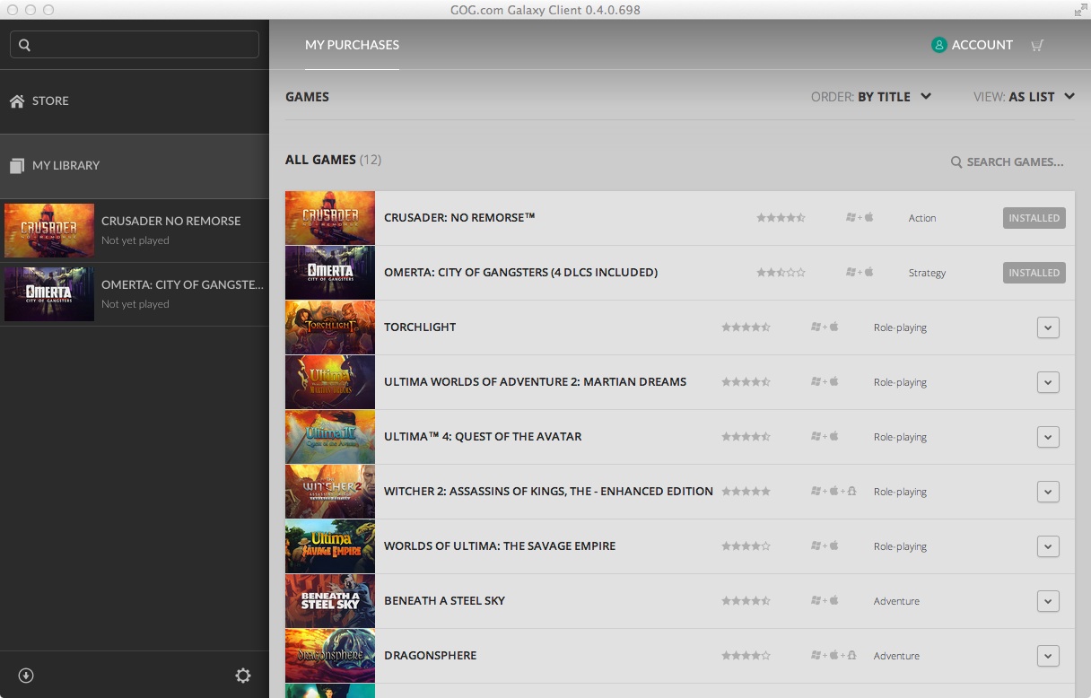1091x698 pixels.
Task: Expand the Torchlight row dropdown arrow
Action: click(x=1048, y=327)
